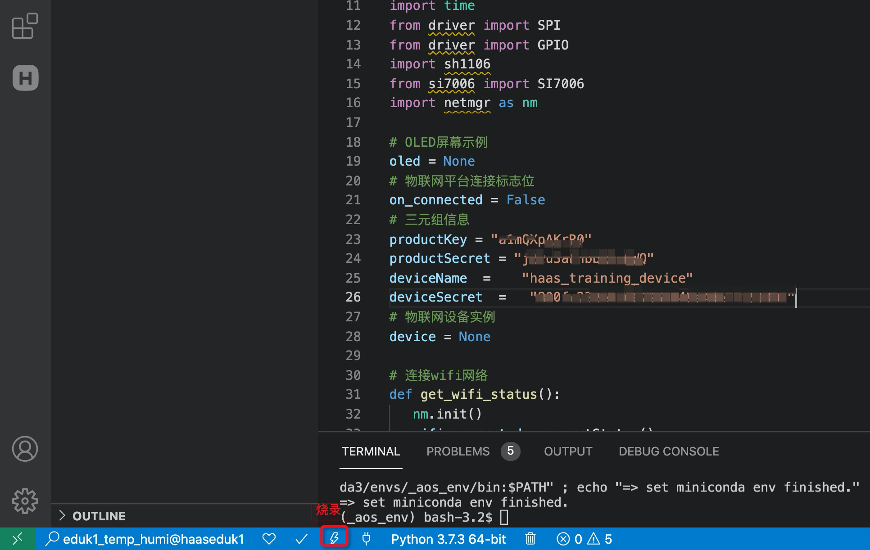
Task: Switch to the OUTPUT tab
Action: pyautogui.click(x=568, y=451)
